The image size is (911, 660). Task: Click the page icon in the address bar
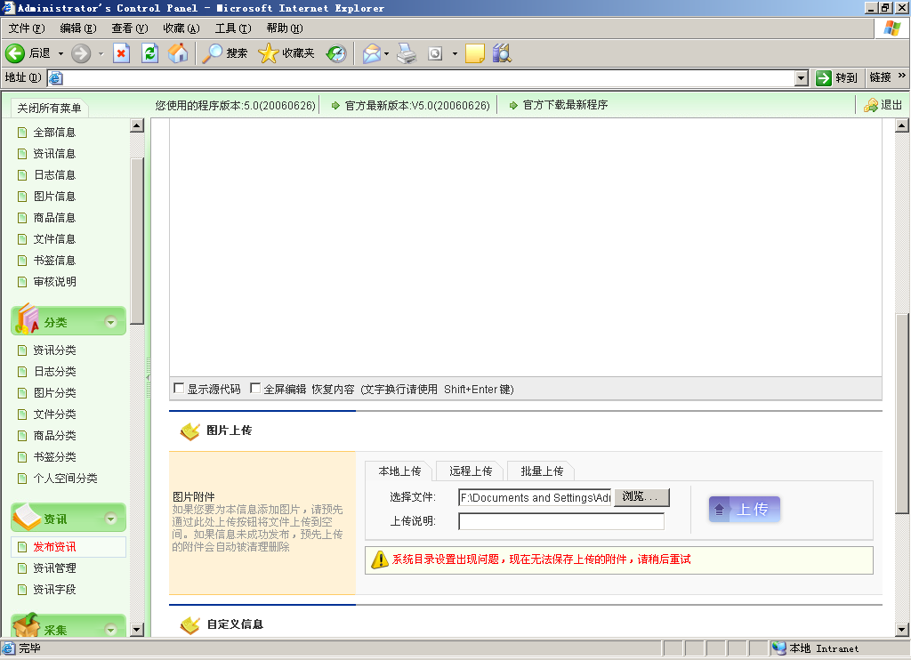pyautogui.click(x=56, y=78)
